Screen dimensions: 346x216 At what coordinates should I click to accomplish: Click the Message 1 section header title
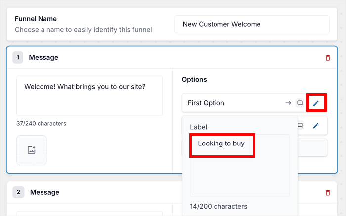(x=43, y=58)
